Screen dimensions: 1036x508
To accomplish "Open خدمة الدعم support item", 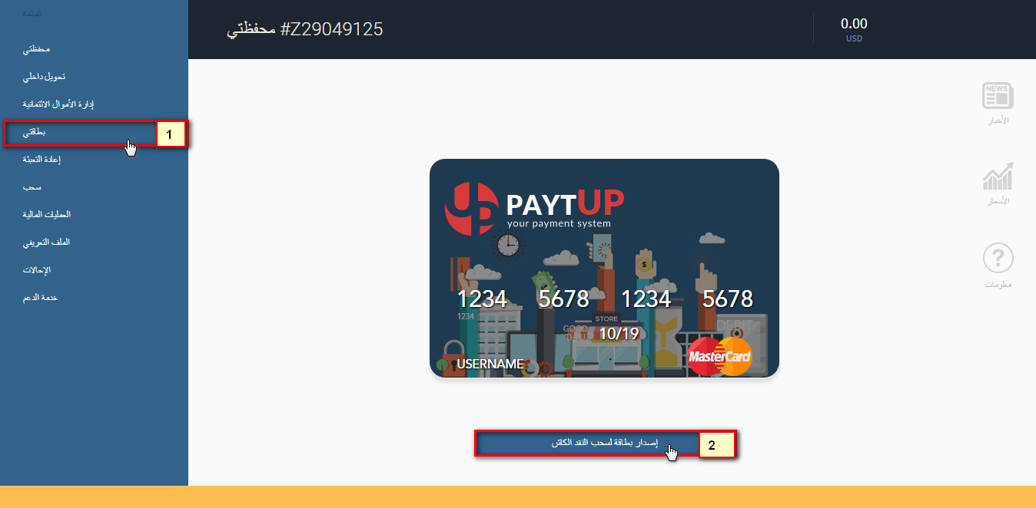I will coord(40,298).
